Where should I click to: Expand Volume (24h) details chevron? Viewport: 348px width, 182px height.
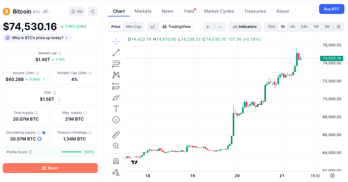pos(44,80)
